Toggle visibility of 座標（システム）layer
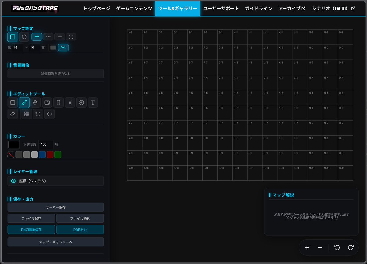 click(13, 181)
